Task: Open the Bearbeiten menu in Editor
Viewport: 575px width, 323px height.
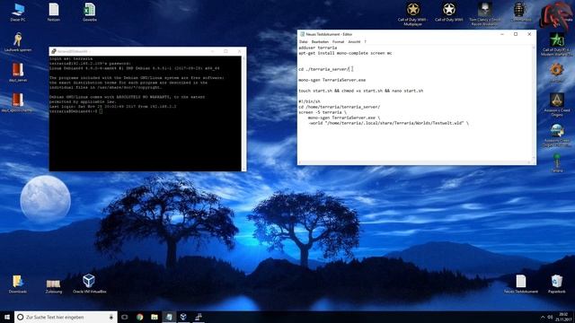Action: coord(320,42)
